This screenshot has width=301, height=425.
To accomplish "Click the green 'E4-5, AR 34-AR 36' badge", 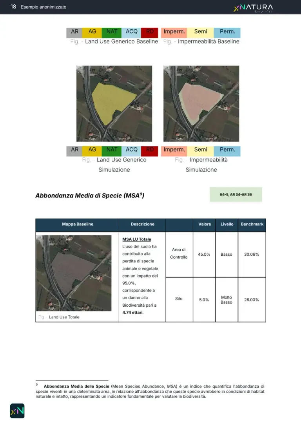I will (236, 194).
